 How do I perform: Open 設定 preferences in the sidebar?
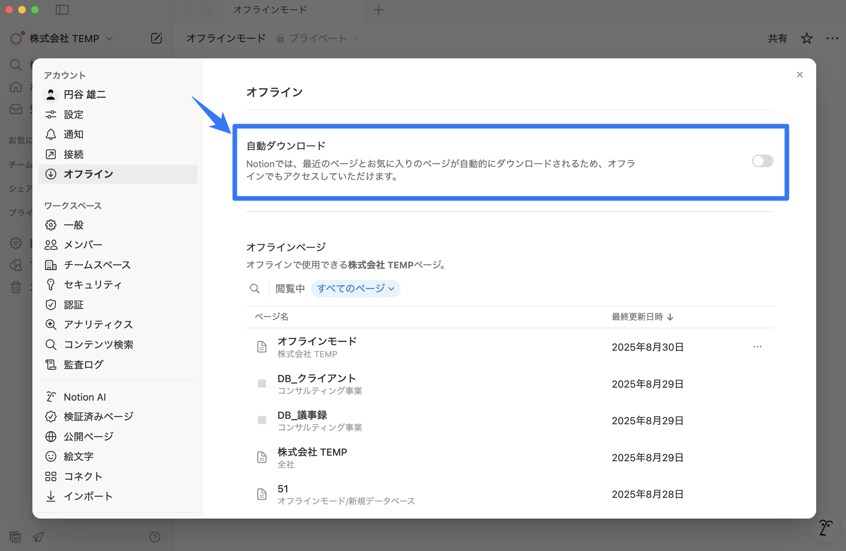point(118,114)
